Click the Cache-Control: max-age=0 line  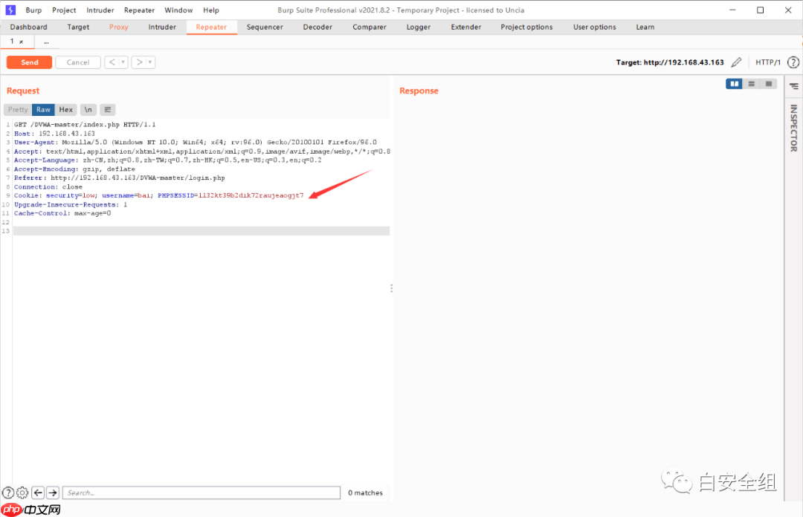click(x=62, y=213)
